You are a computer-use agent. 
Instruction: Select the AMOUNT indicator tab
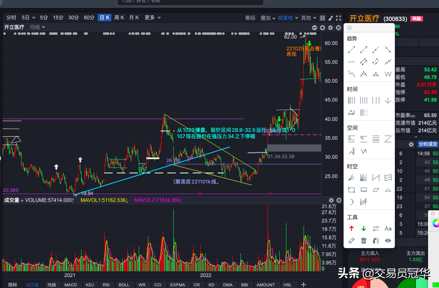[x=266, y=285]
